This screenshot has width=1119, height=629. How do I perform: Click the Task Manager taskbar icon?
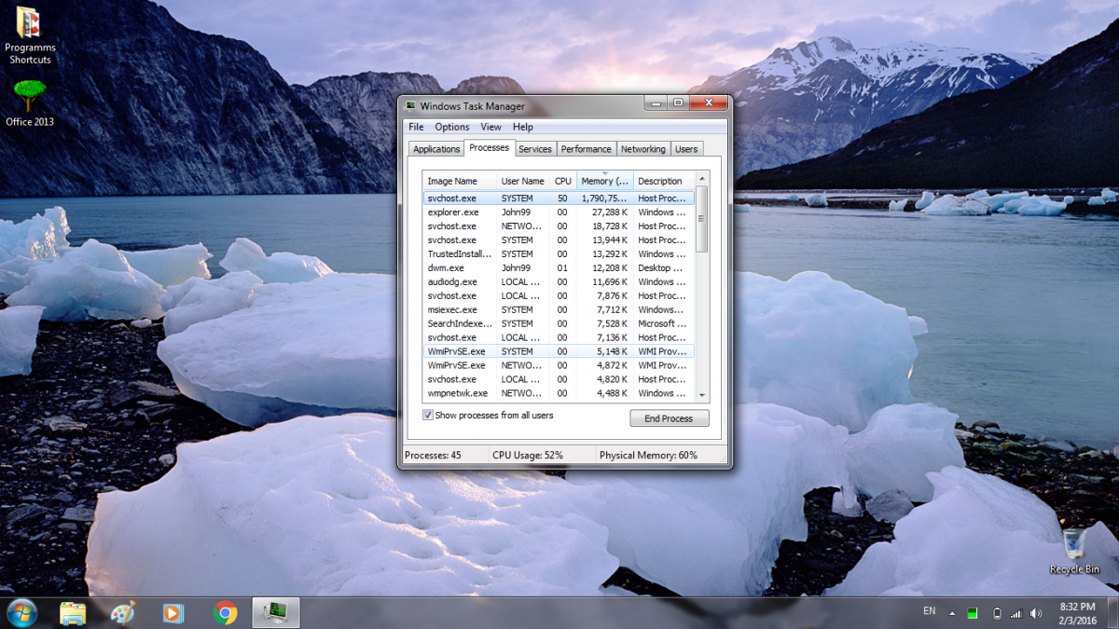click(275, 612)
